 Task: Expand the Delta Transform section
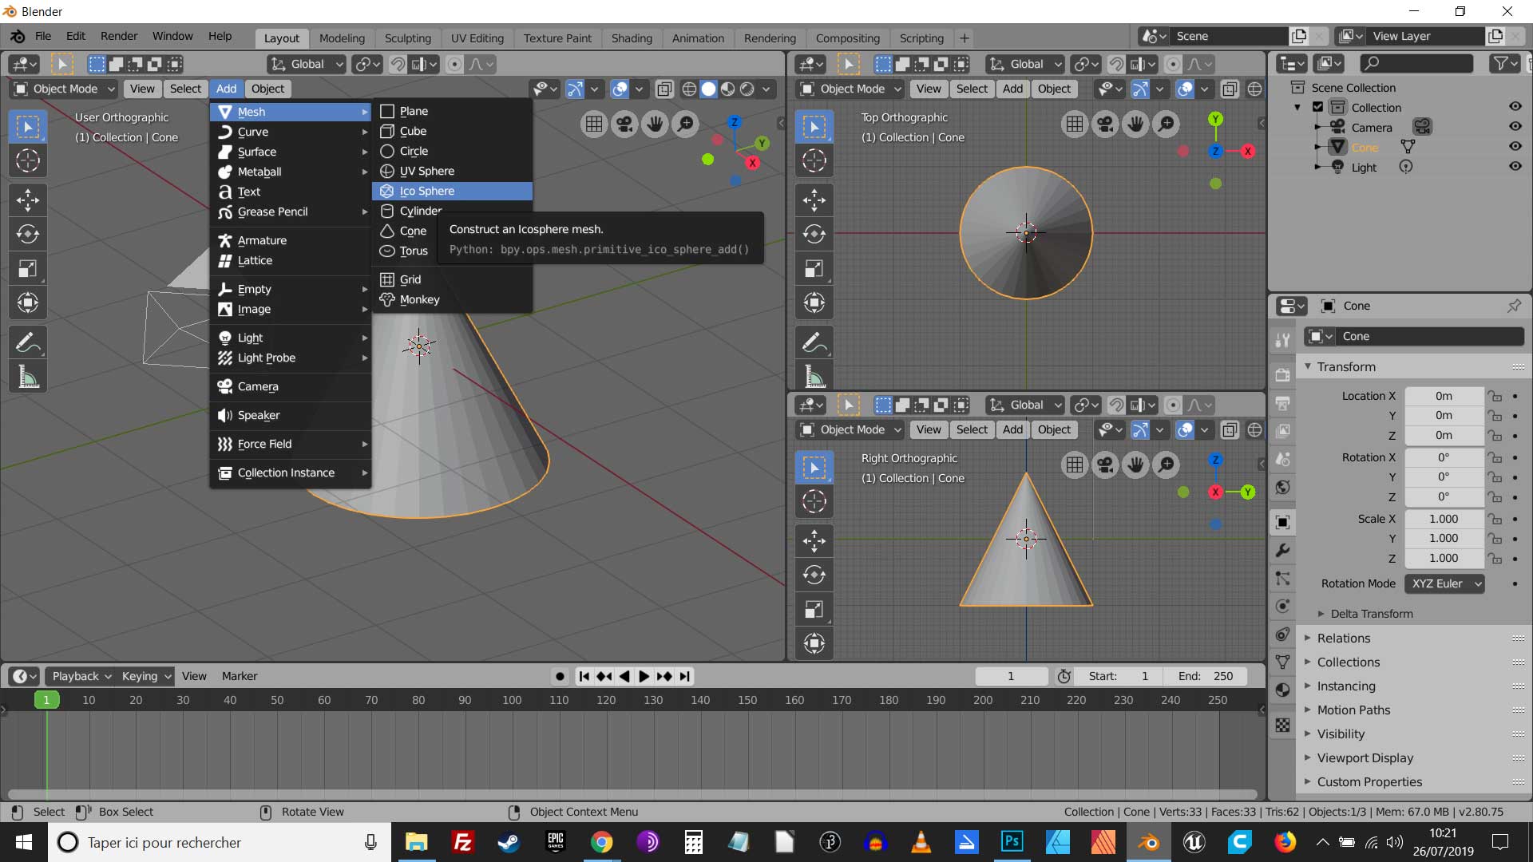[1371, 614]
